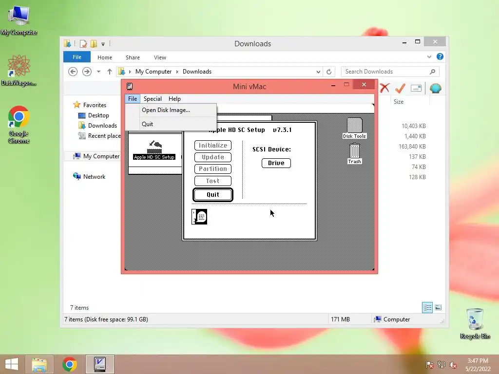This screenshot has height=374, width=499.
Task: Click the Mini vMac taskbar button
Action: tap(100, 364)
